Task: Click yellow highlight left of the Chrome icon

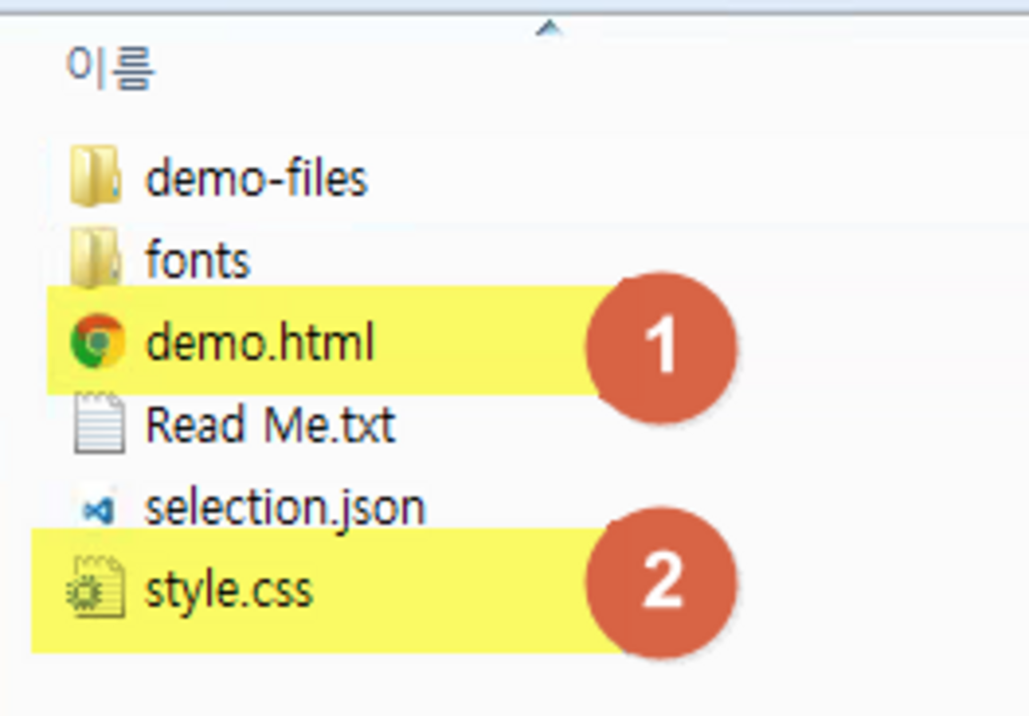Action: tap(58, 341)
